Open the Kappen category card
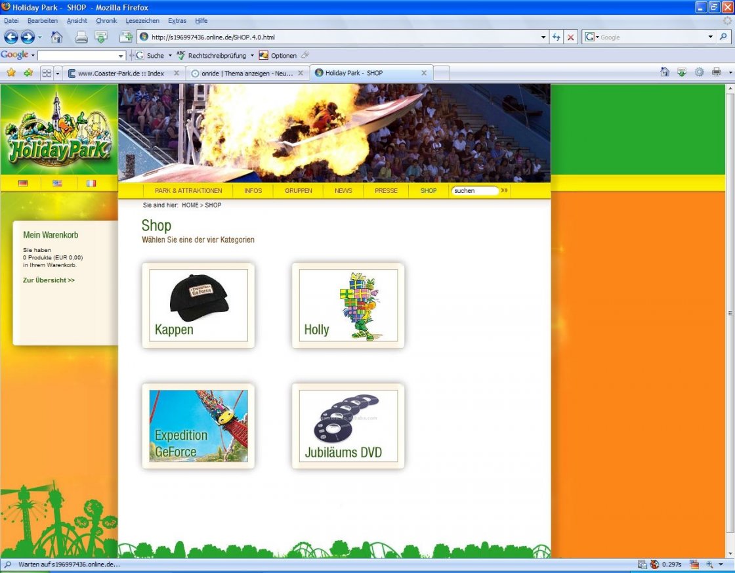The image size is (735, 573). (x=198, y=305)
